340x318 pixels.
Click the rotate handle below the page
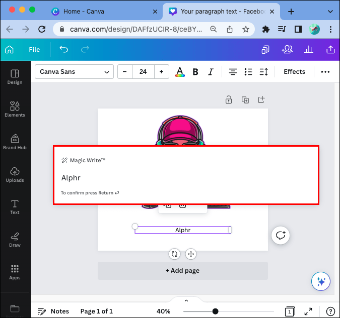pyautogui.click(x=175, y=254)
